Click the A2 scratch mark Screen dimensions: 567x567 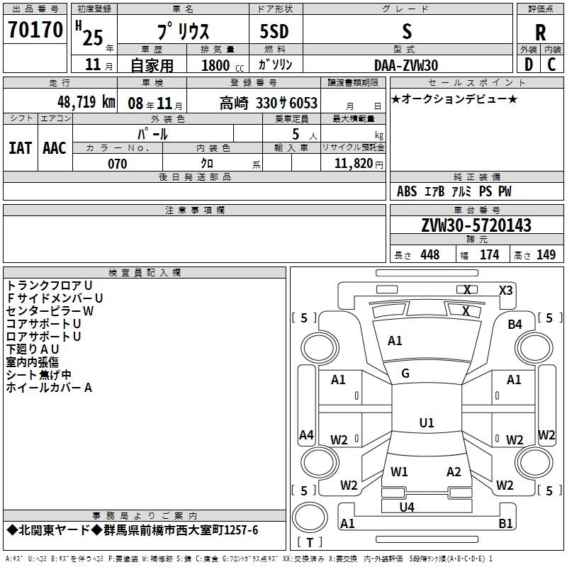coord(454,472)
